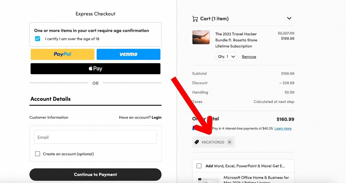
Task: Collapse the Cart summary chevron
Action: coord(289,18)
